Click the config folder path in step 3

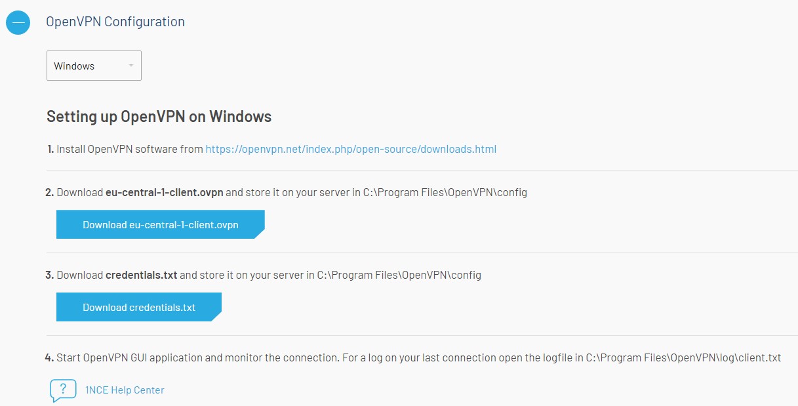point(399,275)
